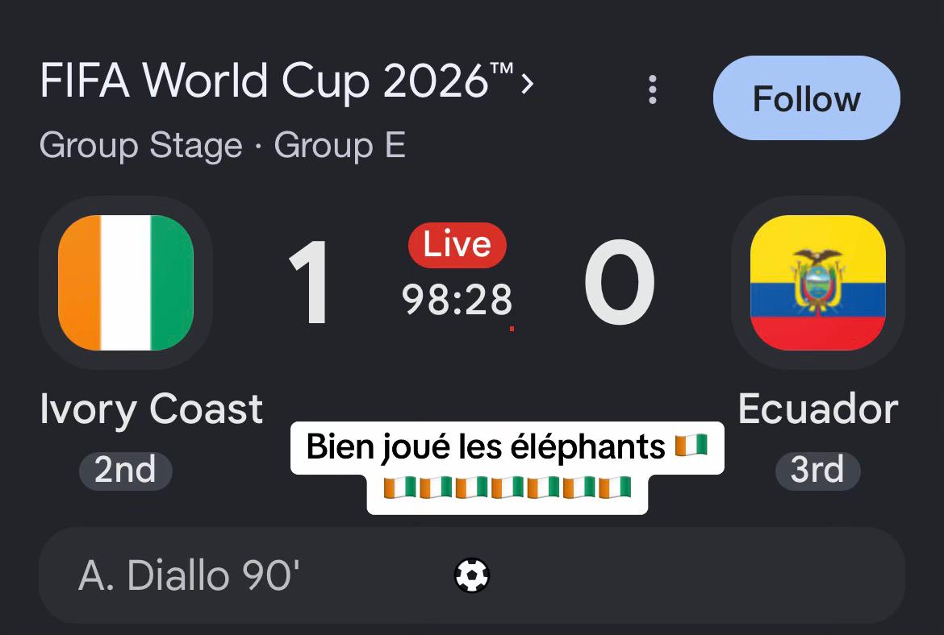944x635 pixels.
Task: Click the 98:28 match timer
Action: 457,300
